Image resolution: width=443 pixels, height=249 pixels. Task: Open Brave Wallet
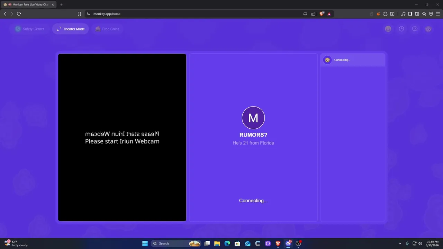pyautogui.click(x=417, y=14)
